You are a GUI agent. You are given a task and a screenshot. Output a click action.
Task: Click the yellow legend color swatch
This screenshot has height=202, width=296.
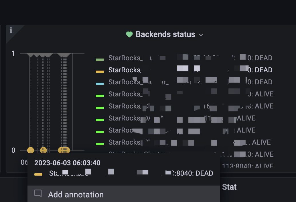point(100,72)
